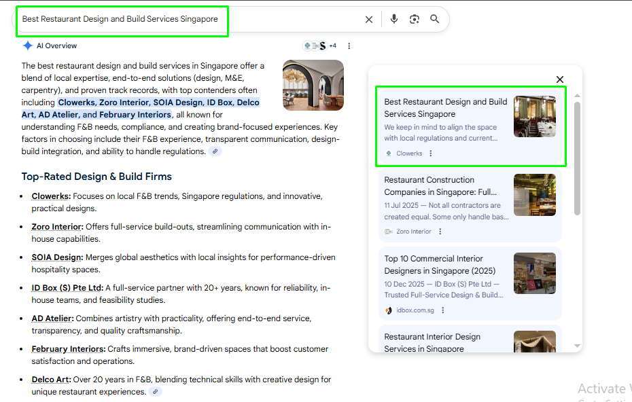Screen dimensions: 632x402
Task: Open three-dot menu beside Zoro Interior source
Action: click(x=440, y=232)
